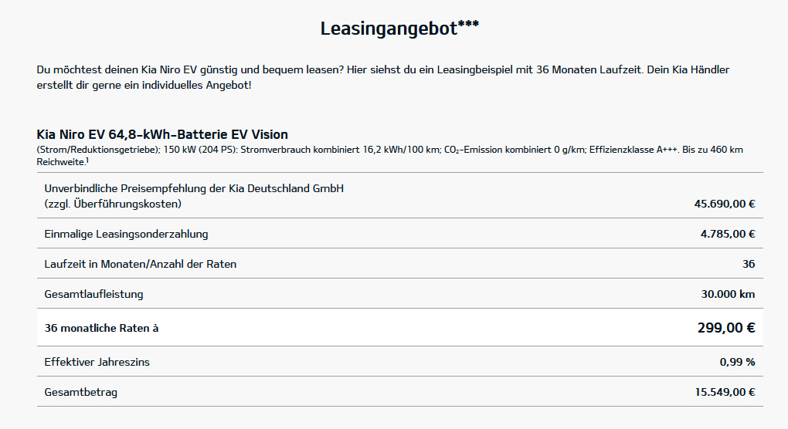The image size is (788, 429).
Task: Click the Gesamtbetrag label
Action: click(81, 392)
